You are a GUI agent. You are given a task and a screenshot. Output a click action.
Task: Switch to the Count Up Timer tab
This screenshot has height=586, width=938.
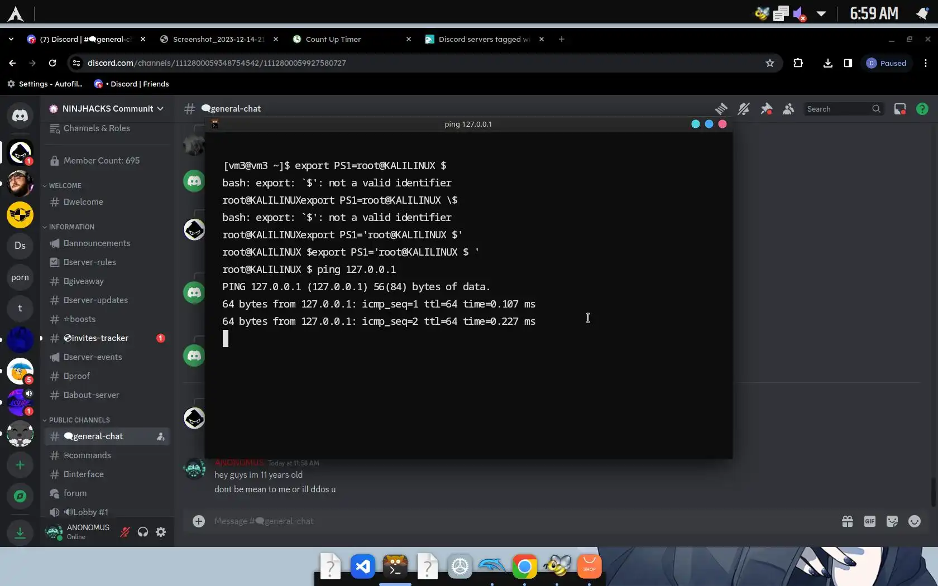(x=352, y=39)
